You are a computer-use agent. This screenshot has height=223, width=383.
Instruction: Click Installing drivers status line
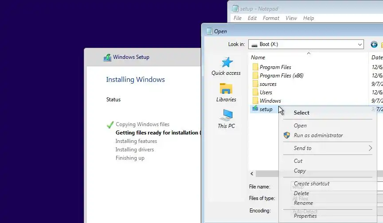135,150
